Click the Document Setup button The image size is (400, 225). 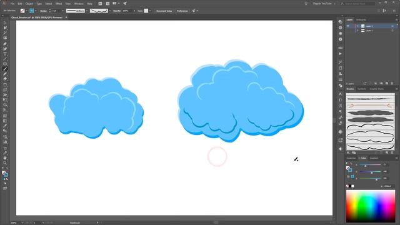point(164,11)
